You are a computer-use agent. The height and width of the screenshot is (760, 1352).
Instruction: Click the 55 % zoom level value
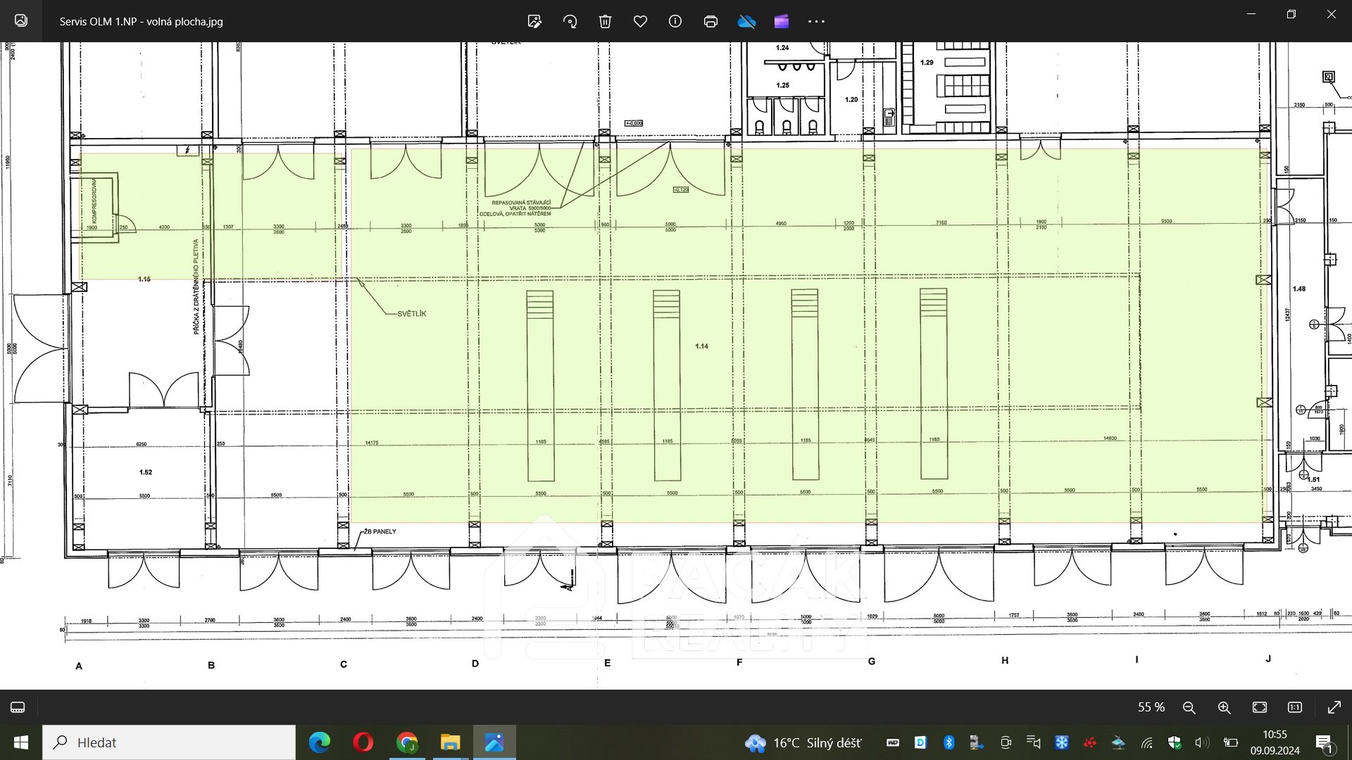1151,707
